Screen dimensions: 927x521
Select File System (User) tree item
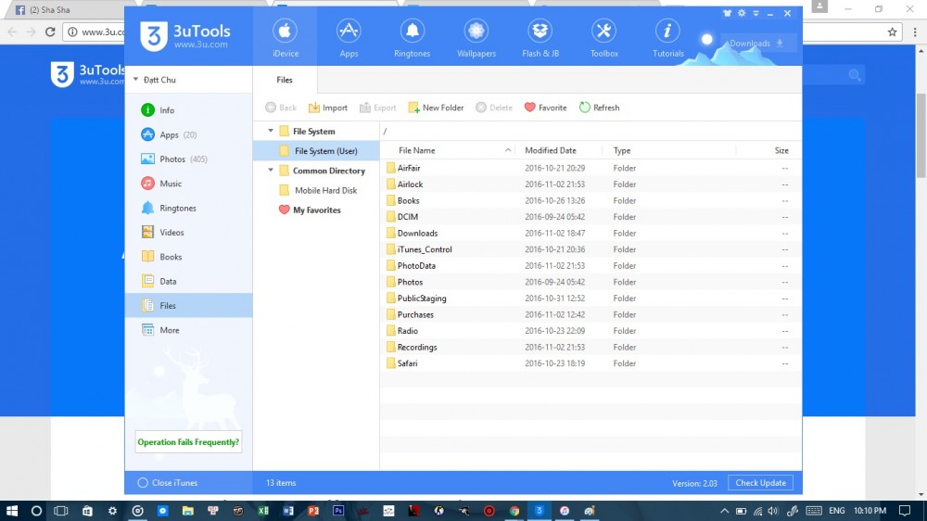point(316,151)
